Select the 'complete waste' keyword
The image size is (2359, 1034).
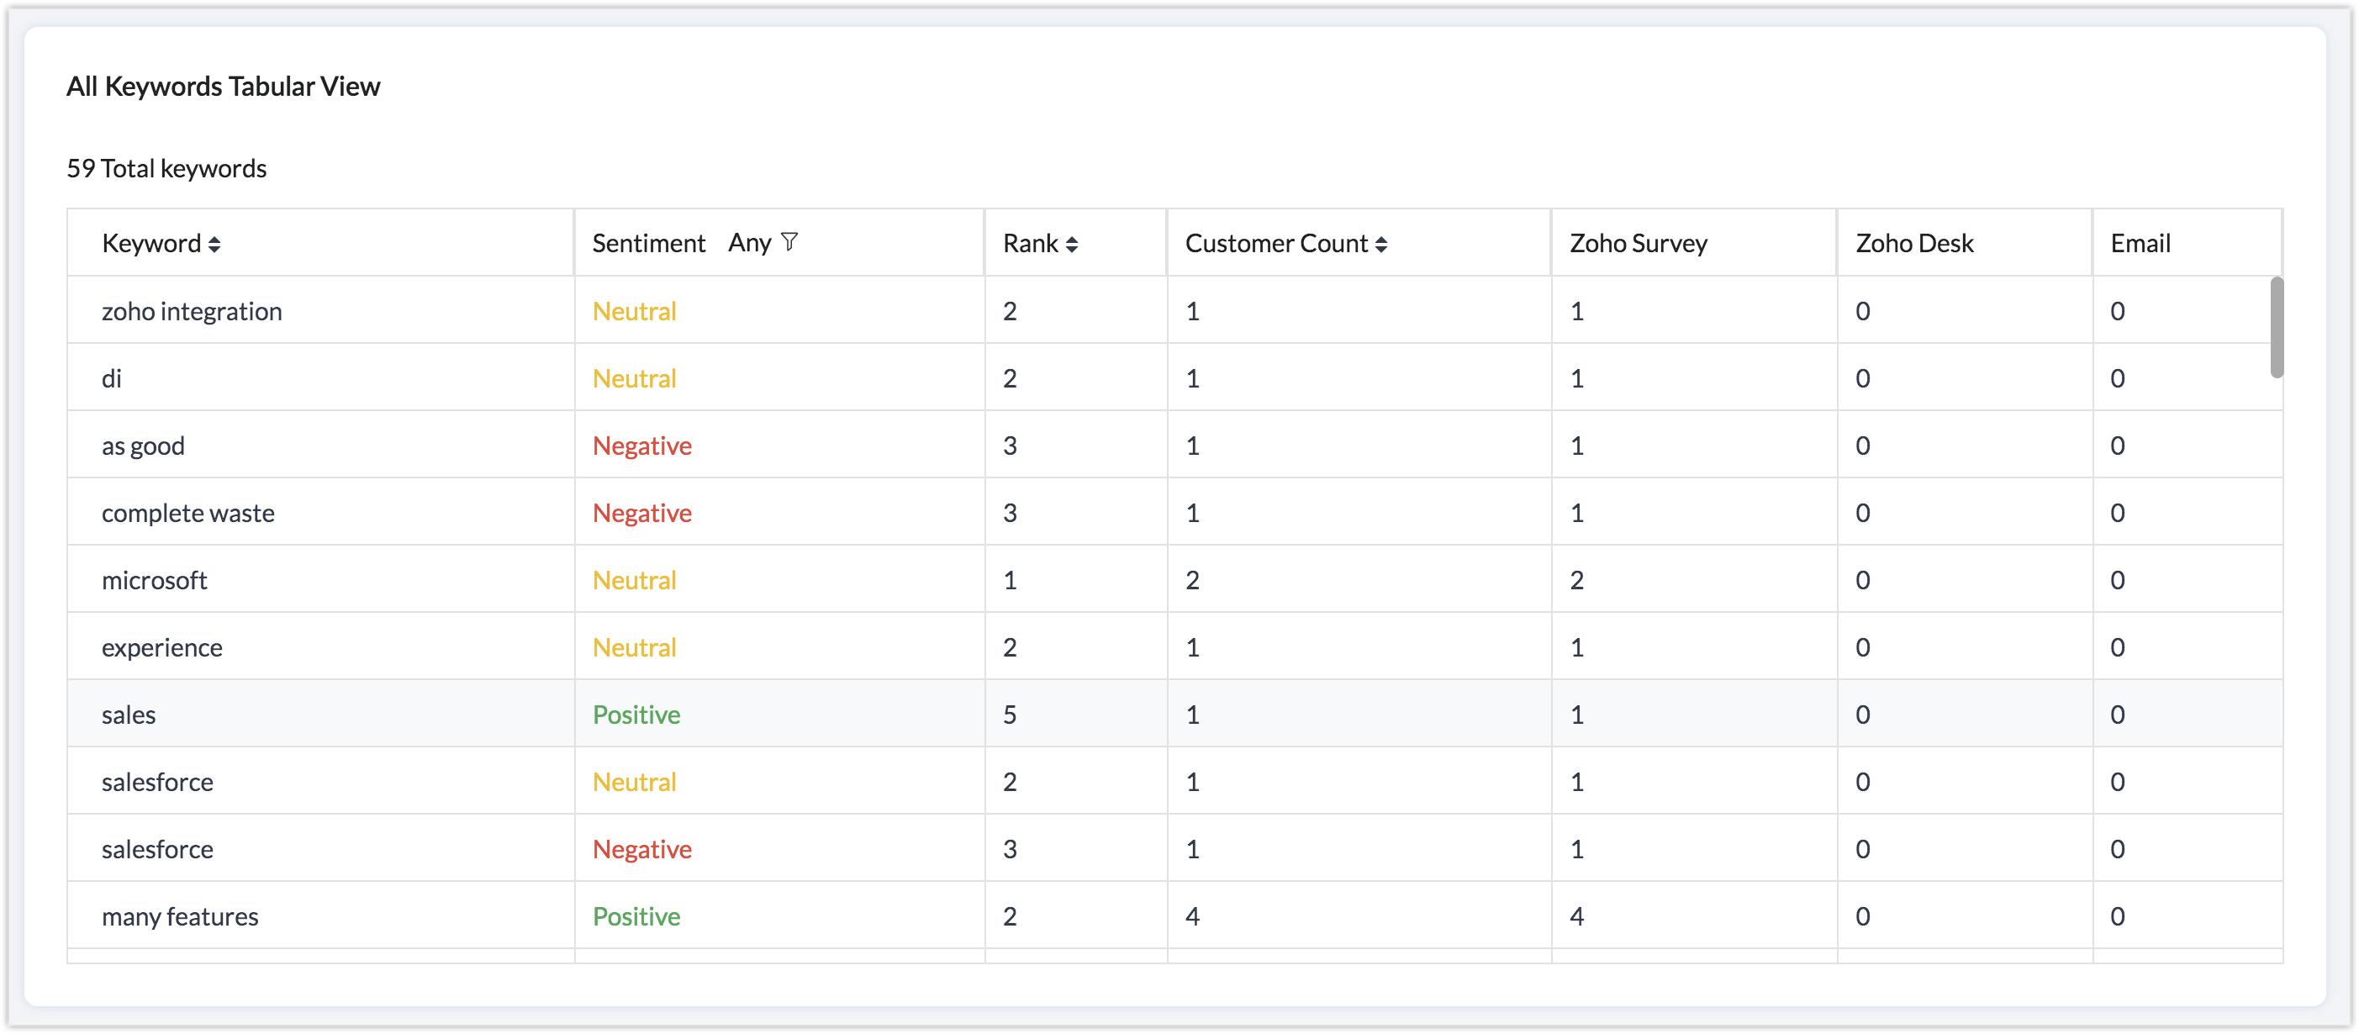click(187, 513)
